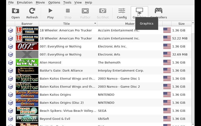This screenshot has height=126, width=201.
Task: Select the Alien Hominid banner image
Action: [27, 63]
